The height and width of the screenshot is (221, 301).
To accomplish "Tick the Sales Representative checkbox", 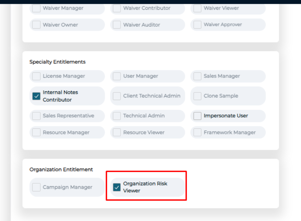I will pos(36,116).
